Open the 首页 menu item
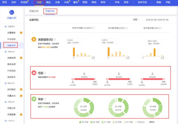Image resolution: width=178 pixels, height=124 pixels. point(4,2)
